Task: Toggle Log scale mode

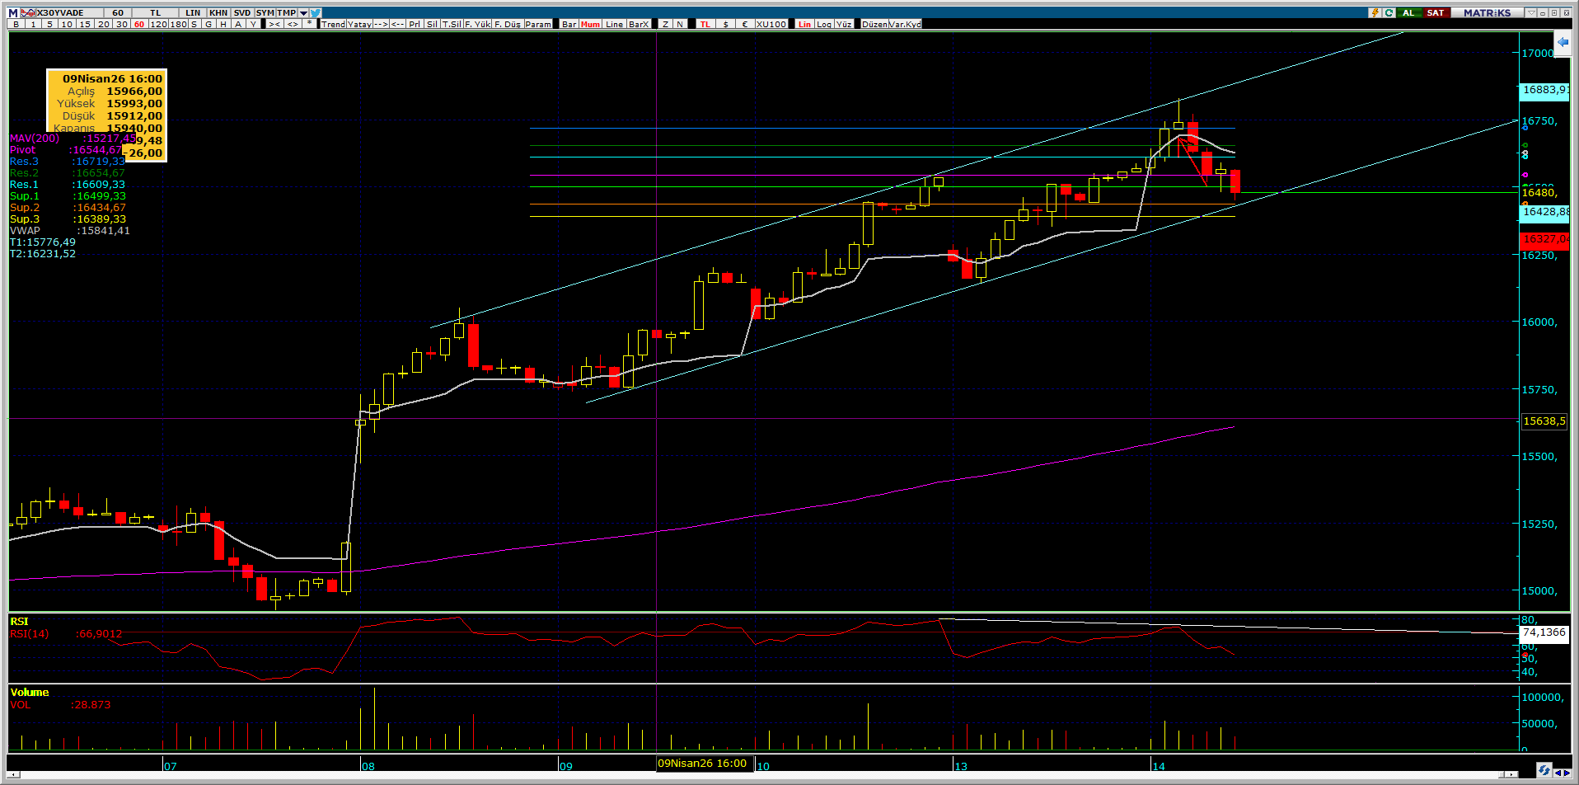Action: (x=824, y=24)
